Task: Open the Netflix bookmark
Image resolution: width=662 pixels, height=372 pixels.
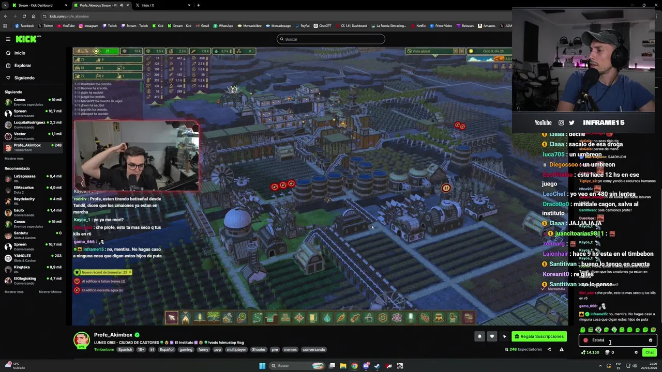Action: (x=418, y=26)
